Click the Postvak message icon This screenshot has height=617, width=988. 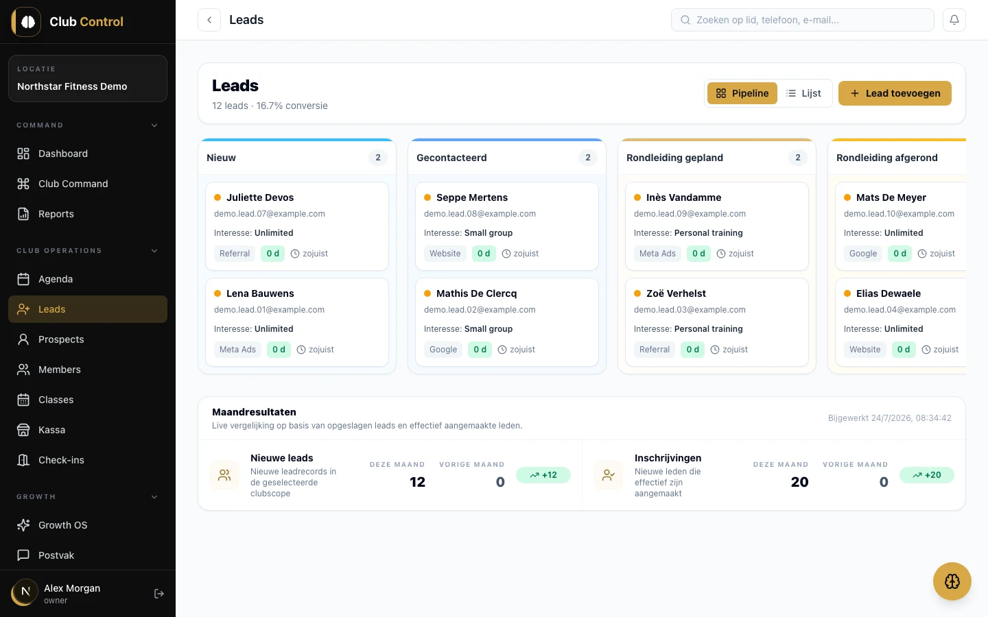(23, 555)
